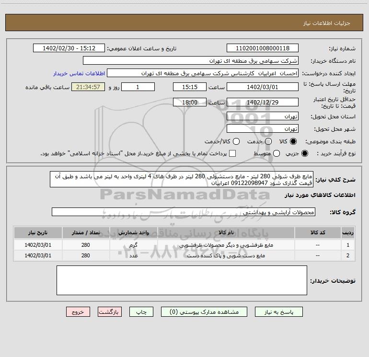Click item name مایع ظرفشویی و دیگر محصولات ظرفشویی
Image resolution: width=369 pixels, height=357 pixels.
point(226,245)
